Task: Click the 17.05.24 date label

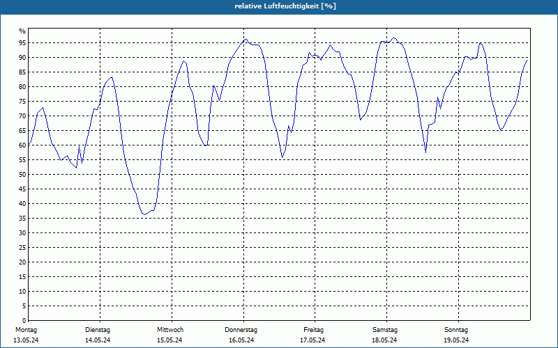Action: click(x=312, y=340)
